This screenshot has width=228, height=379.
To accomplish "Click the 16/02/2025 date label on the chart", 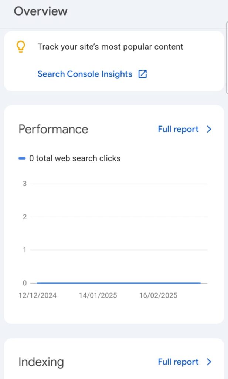I will click(x=158, y=296).
